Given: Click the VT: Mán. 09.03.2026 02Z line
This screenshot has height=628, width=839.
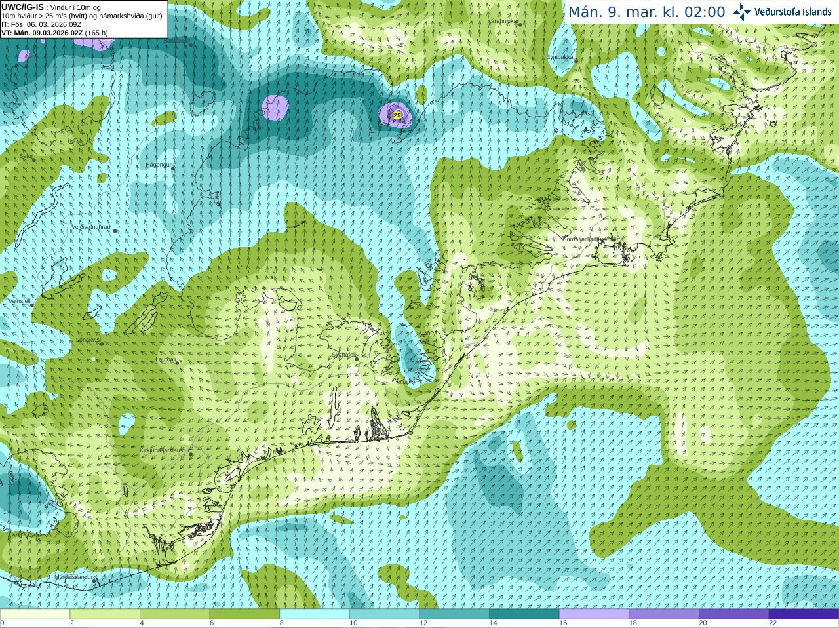Looking at the screenshot, I should 54,33.
